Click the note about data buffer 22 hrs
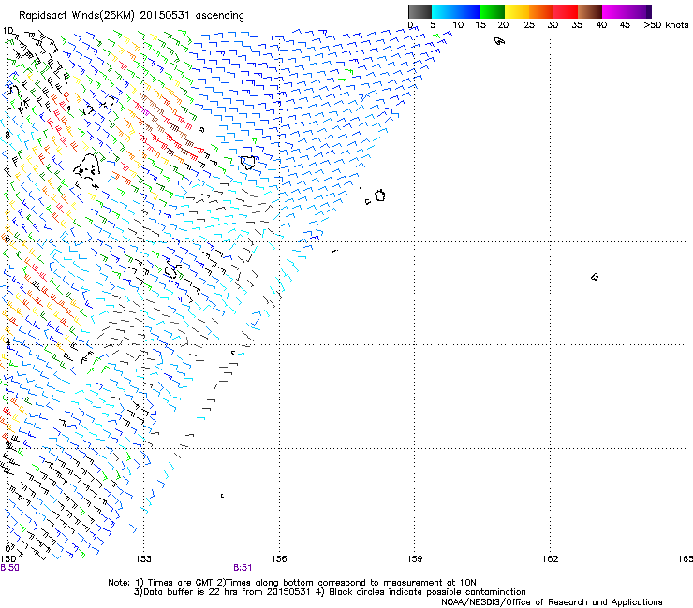 pyautogui.click(x=330, y=592)
